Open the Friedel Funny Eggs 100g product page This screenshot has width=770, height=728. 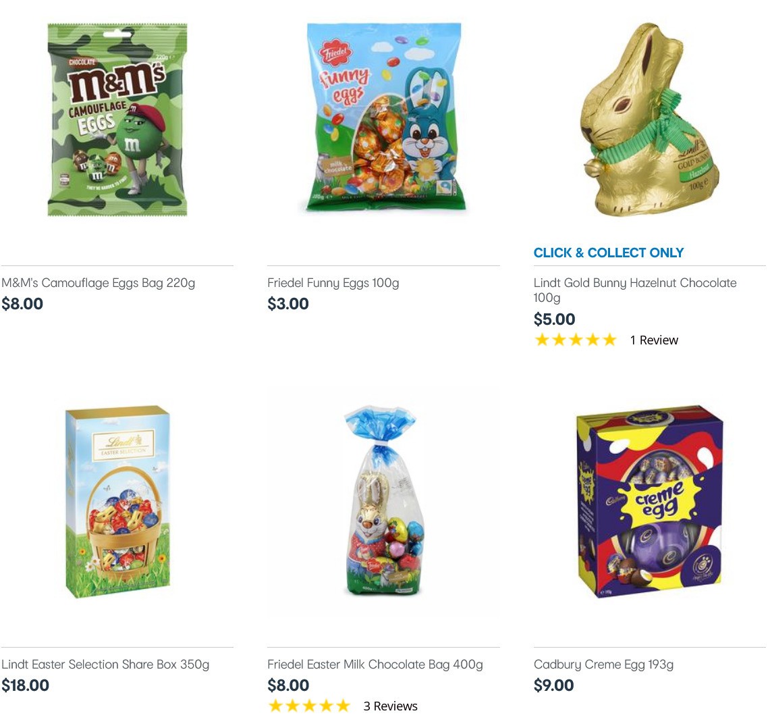point(333,283)
